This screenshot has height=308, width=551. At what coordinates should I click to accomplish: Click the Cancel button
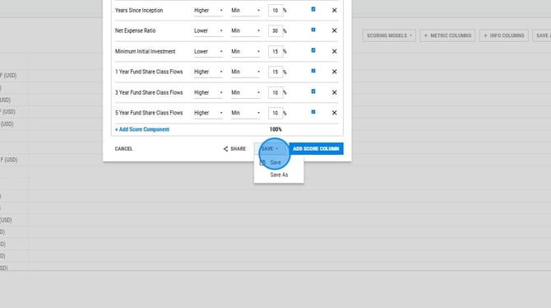(123, 149)
